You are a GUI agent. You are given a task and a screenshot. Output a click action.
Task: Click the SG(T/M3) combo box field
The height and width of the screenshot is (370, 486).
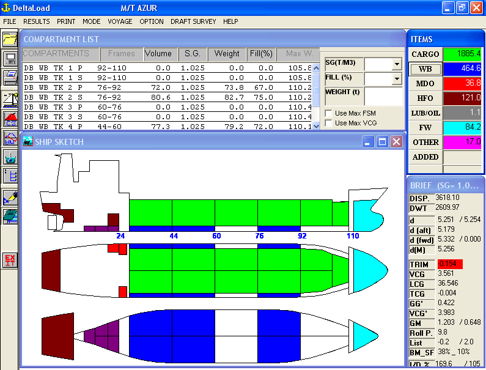[383, 64]
